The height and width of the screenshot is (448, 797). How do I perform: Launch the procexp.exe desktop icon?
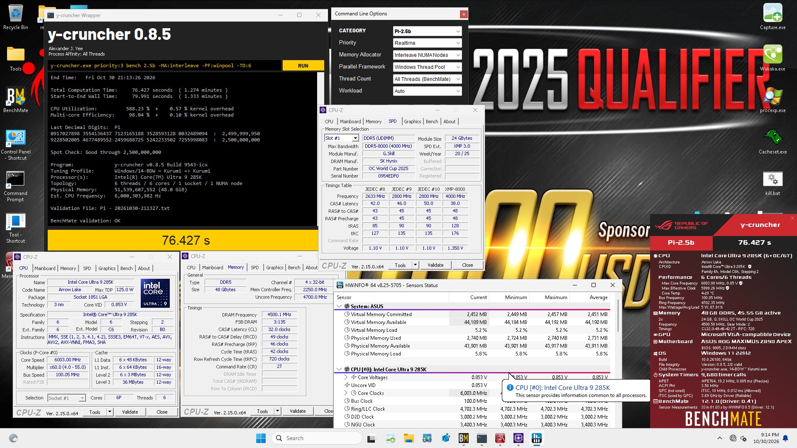pos(773,100)
